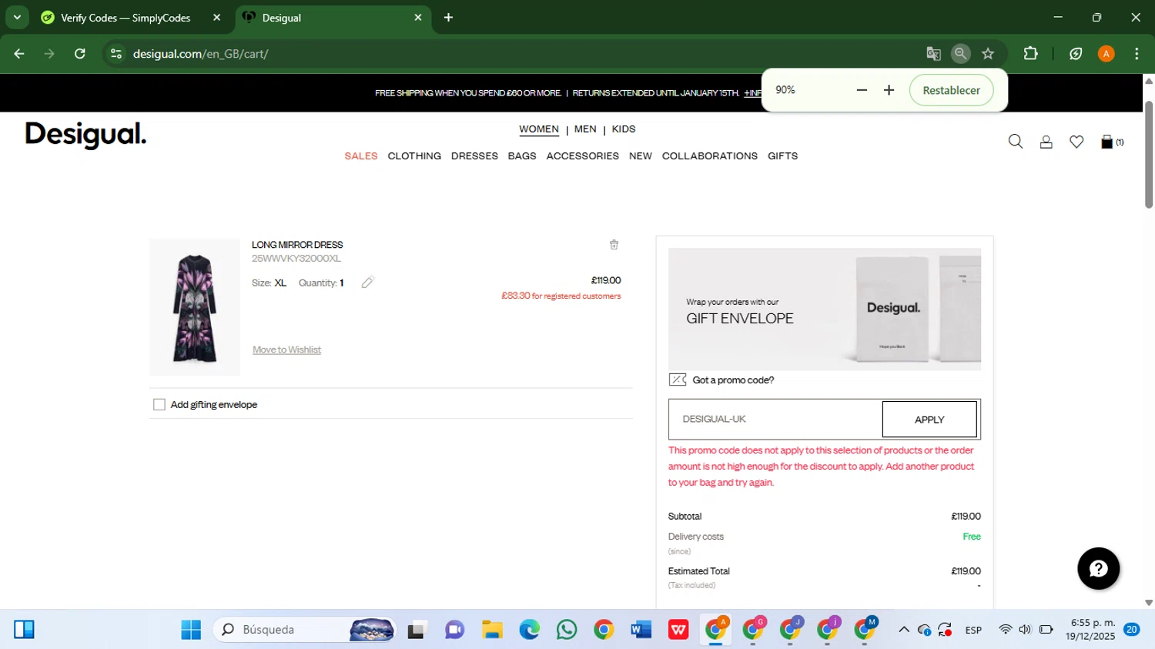Reload the page
The height and width of the screenshot is (649, 1155).
pyautogui.click(x=80, y=54)
